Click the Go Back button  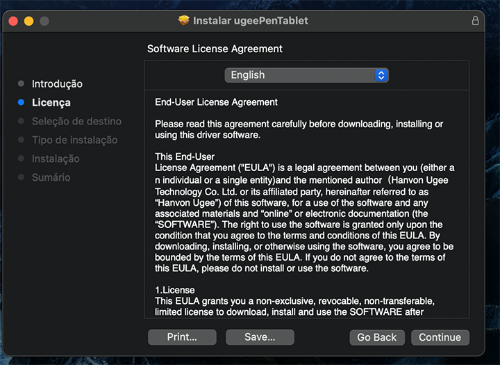pos(376,337)
